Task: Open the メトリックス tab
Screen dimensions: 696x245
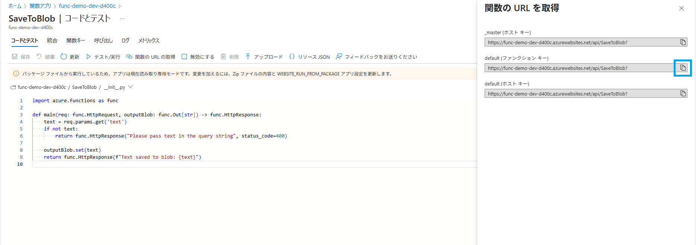Action: 149,41
